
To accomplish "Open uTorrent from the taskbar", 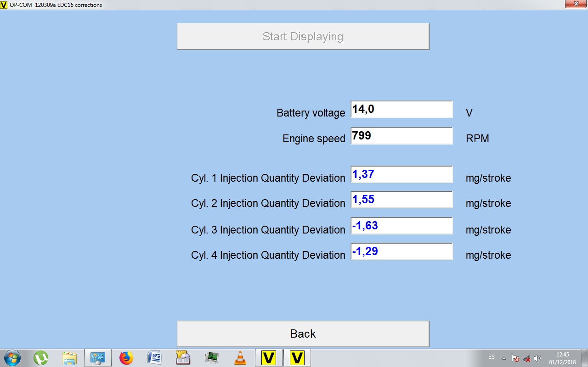I will pos(41,358).
